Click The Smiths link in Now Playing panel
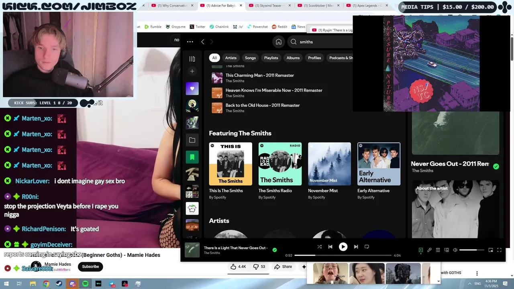The image size is (514, 289). coord(422,171)
